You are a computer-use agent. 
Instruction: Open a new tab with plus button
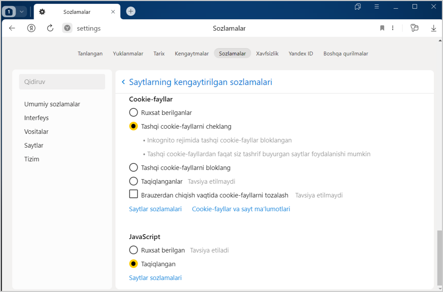130,11
